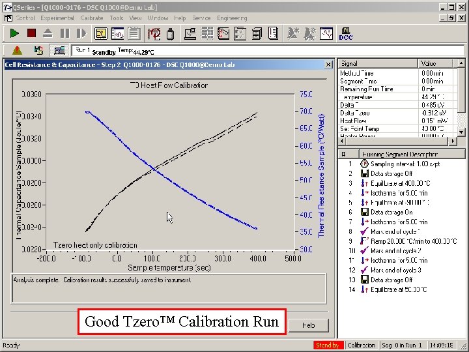This screenshot has width=469, height=352.
Task: Select segment 6 Data storage On row
Action: [x=401, y=213]
